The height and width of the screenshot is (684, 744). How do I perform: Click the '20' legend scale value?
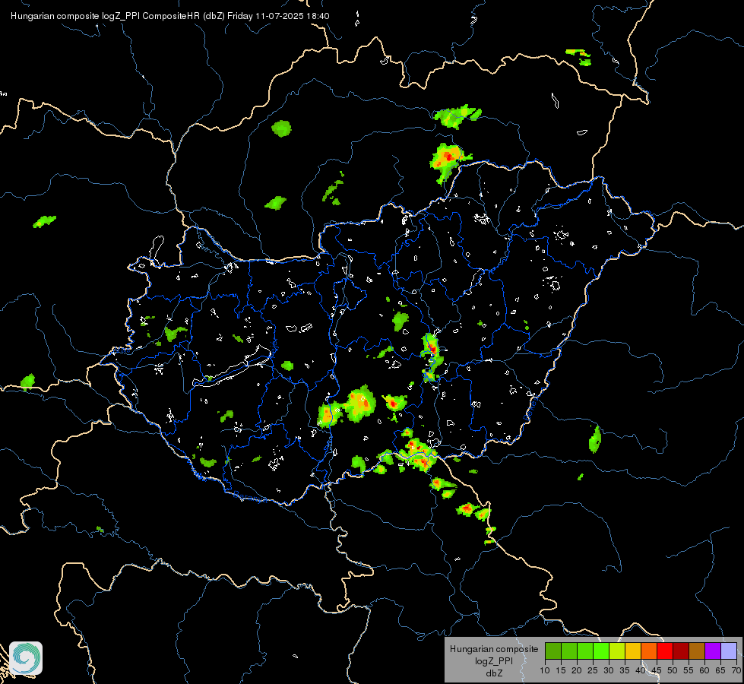click(x=577, y=670)
